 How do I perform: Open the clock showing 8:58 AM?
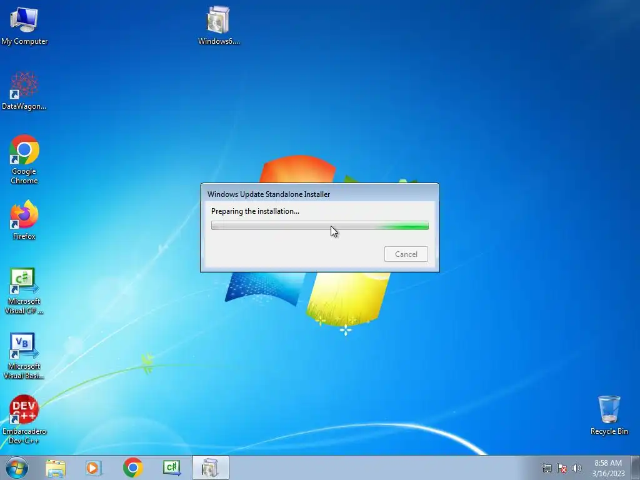(608, 468)
